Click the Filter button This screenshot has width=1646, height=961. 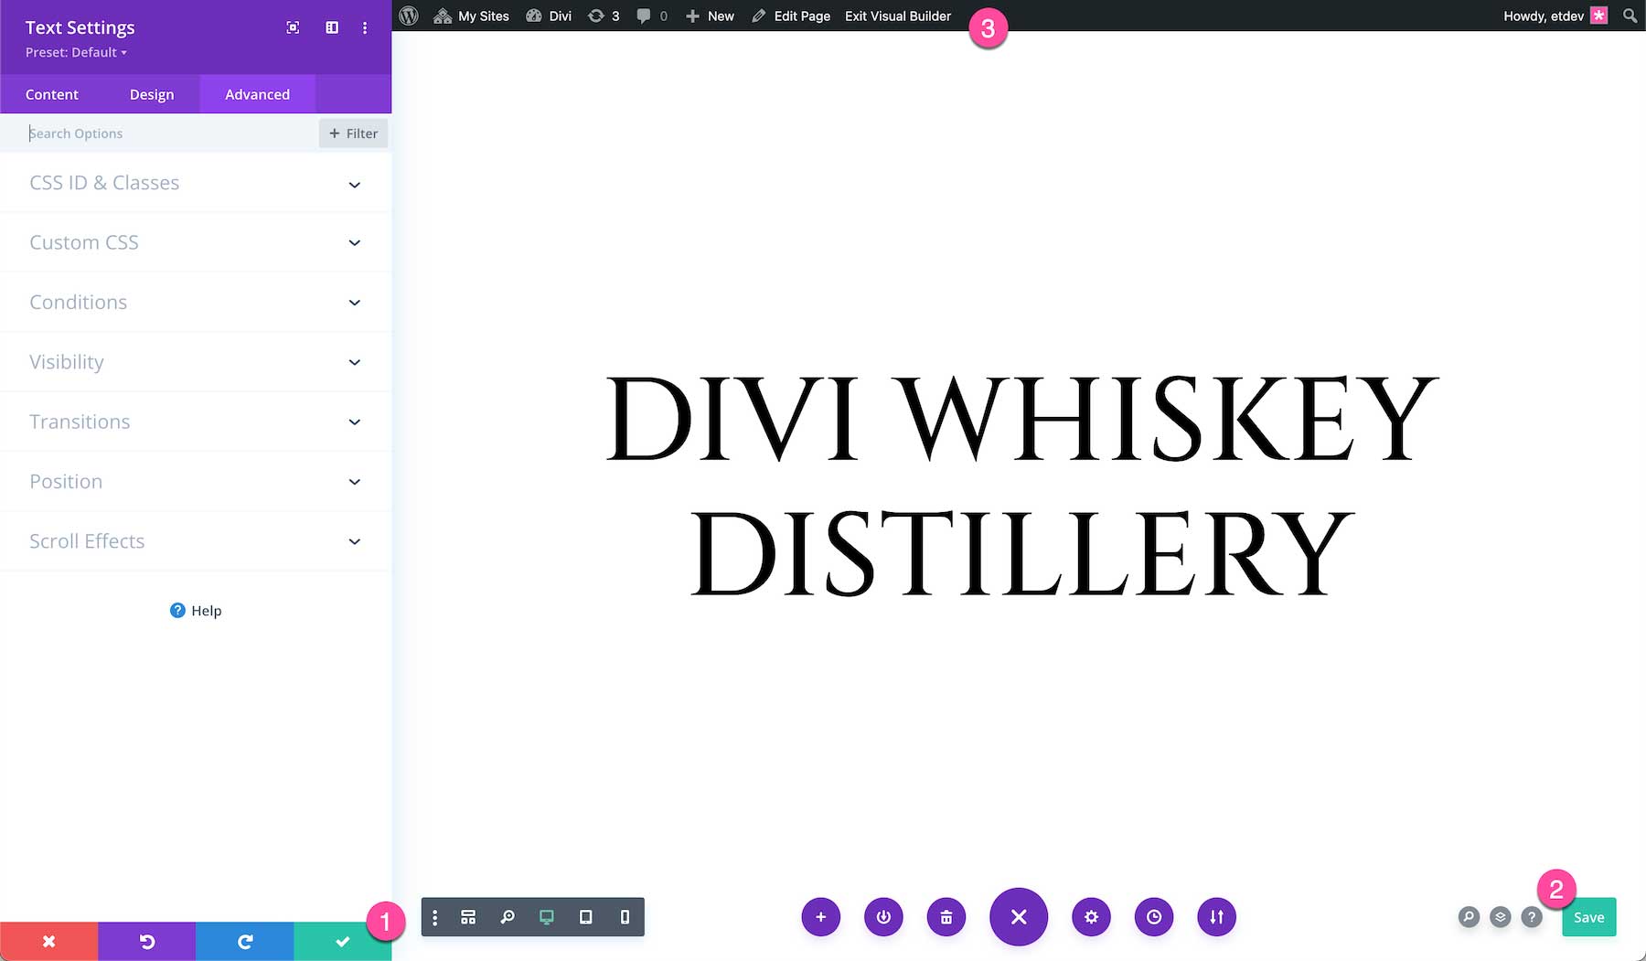pyautogui.click(x=353, y=133)
